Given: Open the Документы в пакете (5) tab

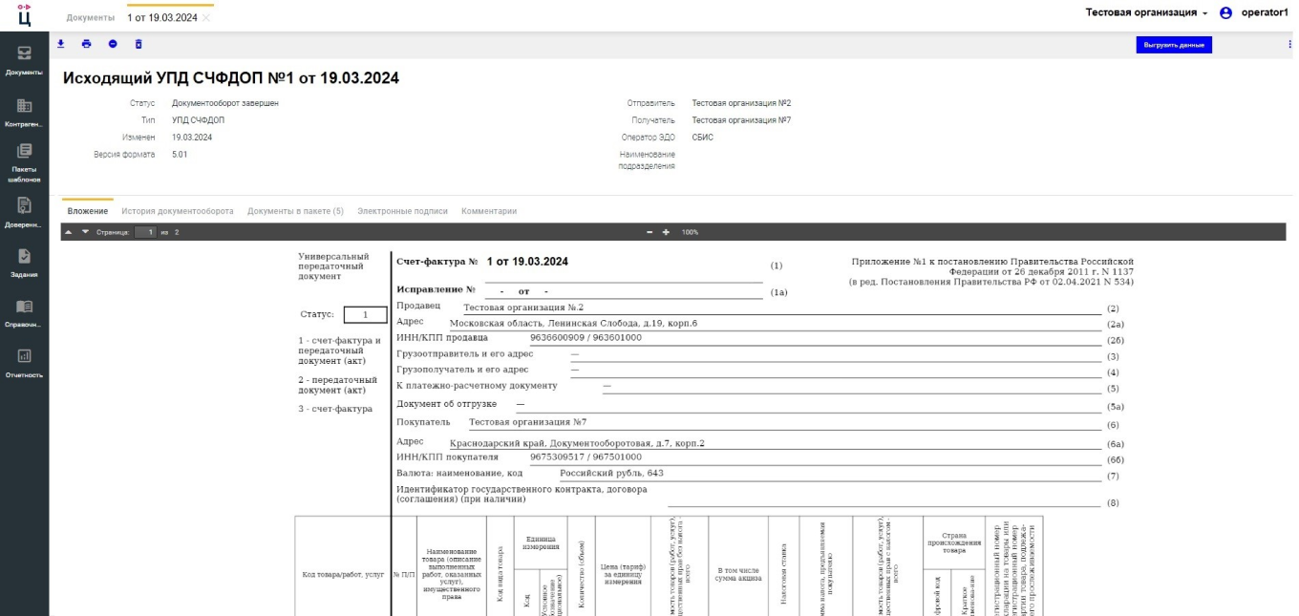Looking at the screenshot, I should [295, 211].
